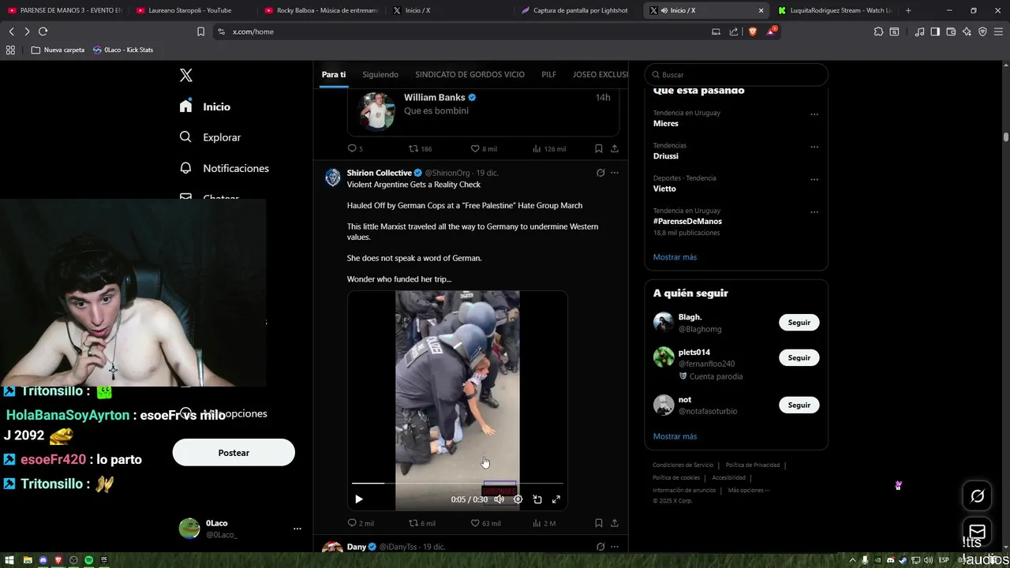The image size is (1010, 568).
Task: Mute the video volume
Action: coord(499,499)
